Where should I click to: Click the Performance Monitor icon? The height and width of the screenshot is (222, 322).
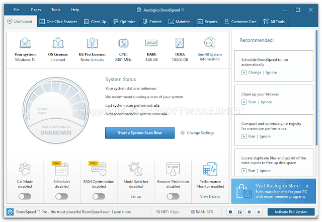(x=210, y=169)
